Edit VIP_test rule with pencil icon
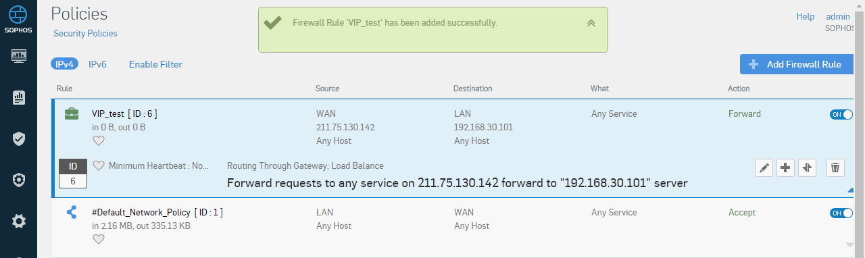Viewport: 865px width, 258px height. point(764,168)
